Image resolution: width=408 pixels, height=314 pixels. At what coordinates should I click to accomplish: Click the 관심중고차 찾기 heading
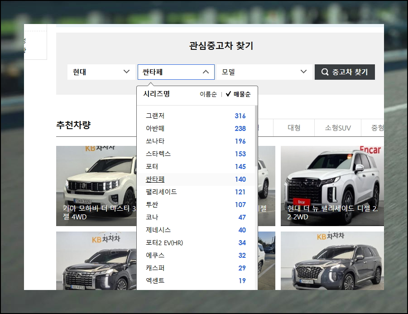(x=221, y=46)
